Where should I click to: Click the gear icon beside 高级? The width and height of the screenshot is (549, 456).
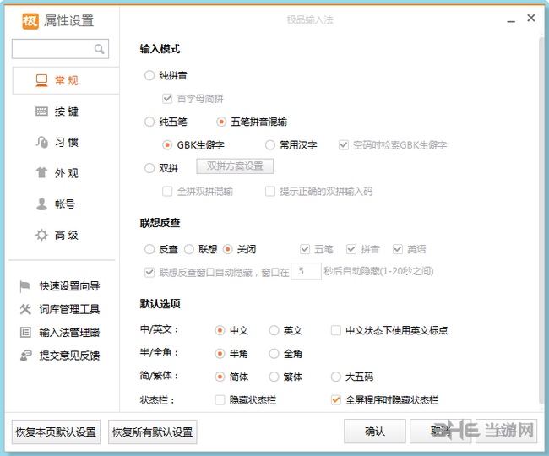tap(41, 235)
